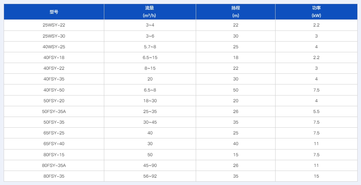Screen dimensions: 361x185
Task: Click the 56~92 flow value
Action: pyautogui.click(x=150, y=176)
